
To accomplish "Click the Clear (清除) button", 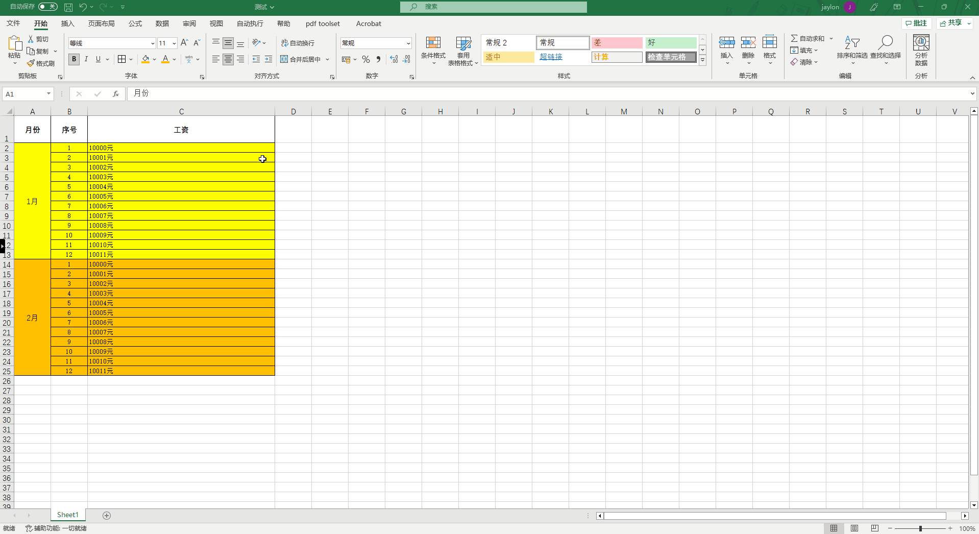I will coord(804,62).
